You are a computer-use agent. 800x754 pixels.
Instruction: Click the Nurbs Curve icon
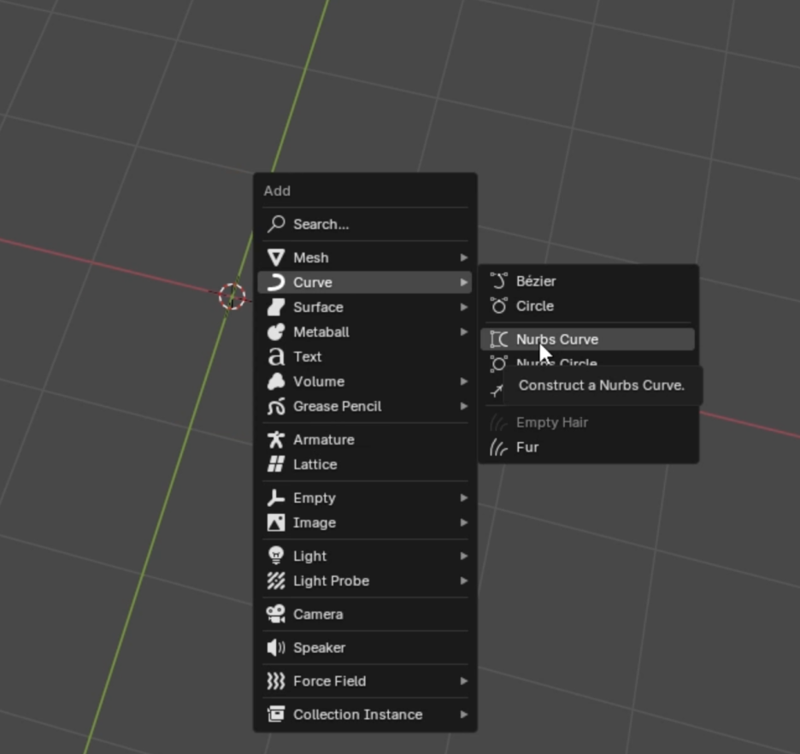click(499, 339)
